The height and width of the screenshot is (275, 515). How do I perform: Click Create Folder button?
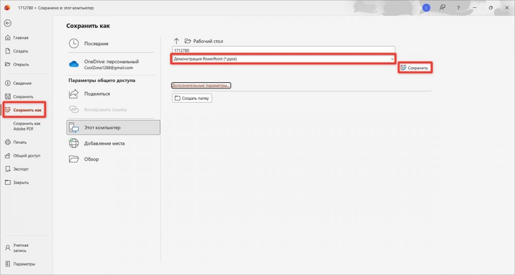coord(192,98)
